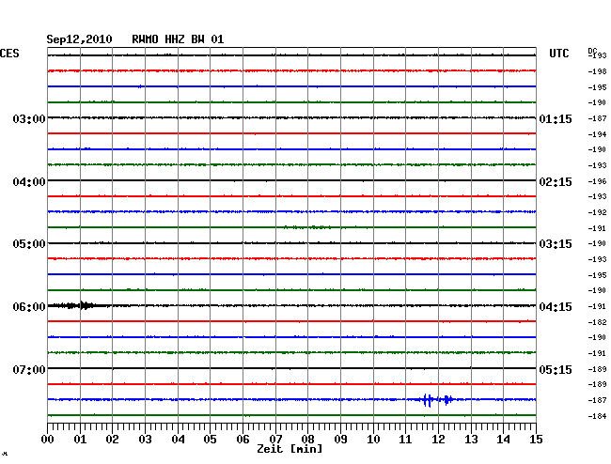Click the UTC column header

click(558, 54)
